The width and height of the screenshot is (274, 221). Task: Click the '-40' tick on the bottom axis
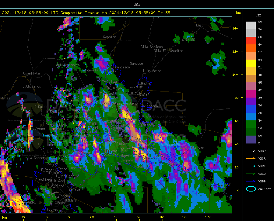pos(22,217)
